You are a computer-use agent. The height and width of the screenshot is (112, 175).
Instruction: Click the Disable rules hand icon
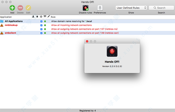(x=85, y=8)
